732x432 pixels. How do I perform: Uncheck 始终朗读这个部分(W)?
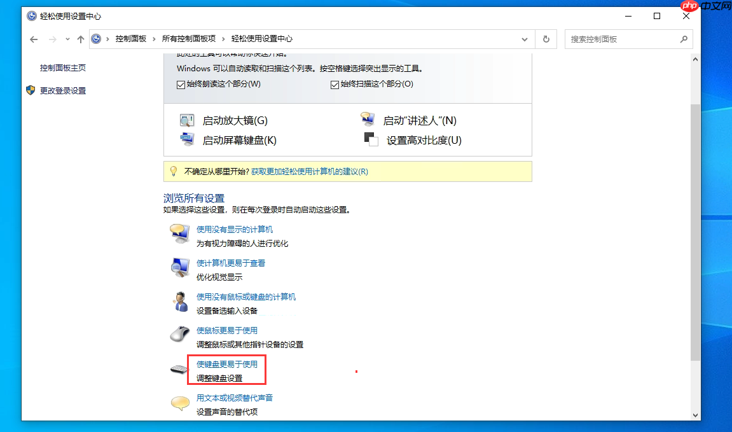click(x=181, y=84)
